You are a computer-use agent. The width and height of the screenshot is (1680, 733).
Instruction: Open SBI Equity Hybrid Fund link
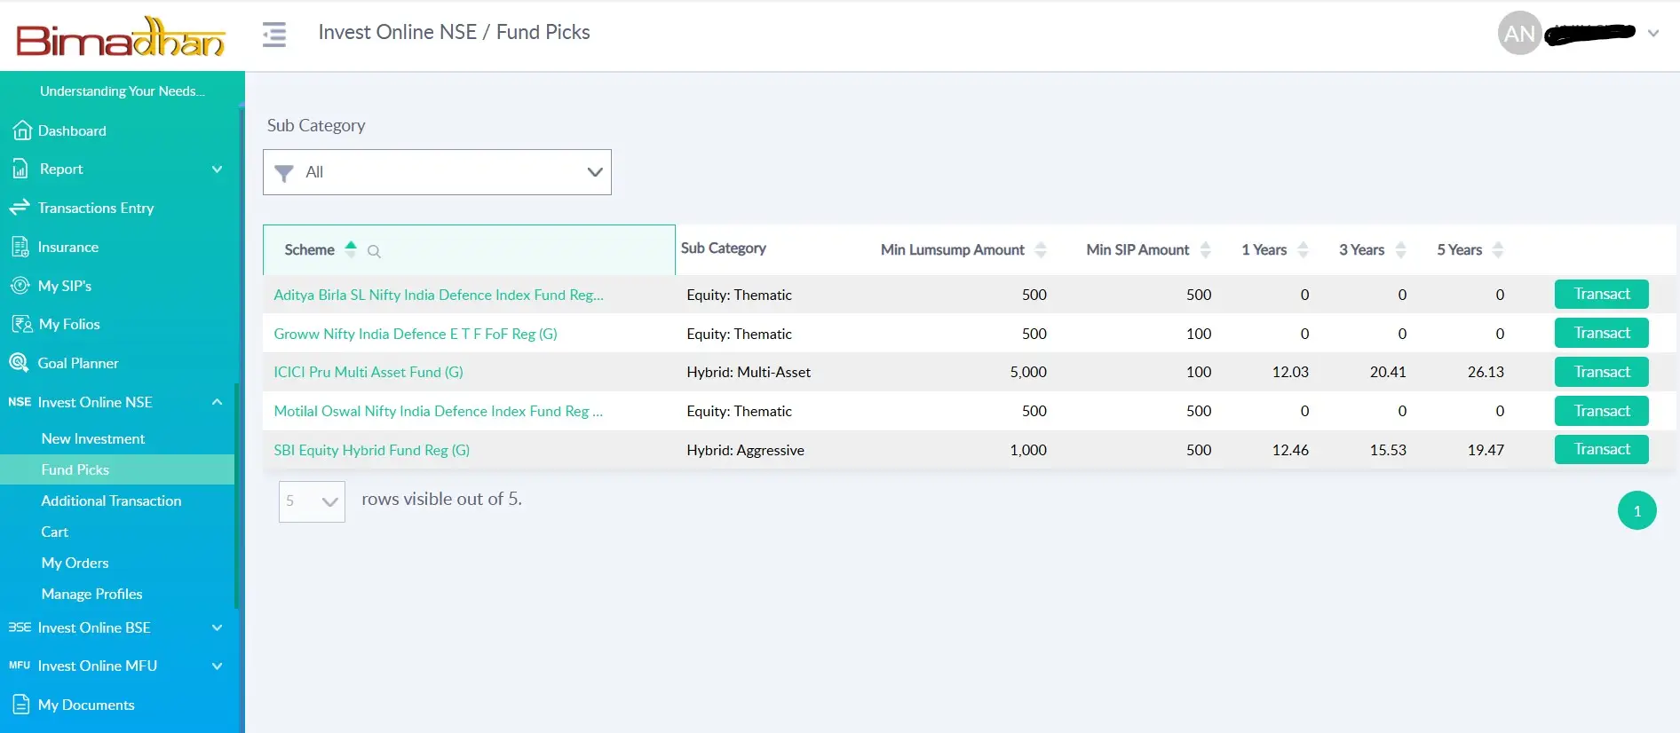[372, 450]
